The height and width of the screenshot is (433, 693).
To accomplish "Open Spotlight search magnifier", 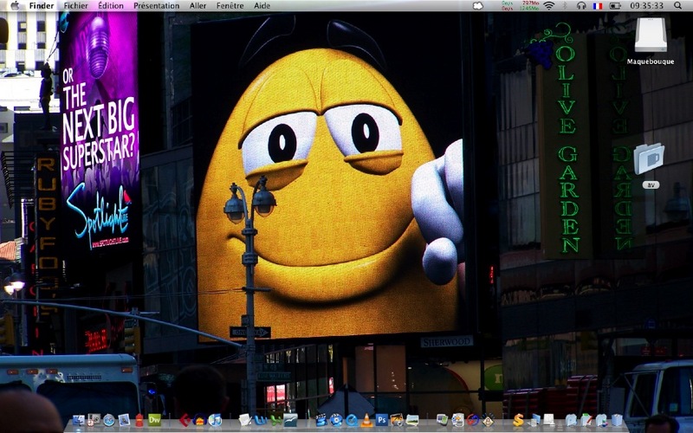I will 677,6.
